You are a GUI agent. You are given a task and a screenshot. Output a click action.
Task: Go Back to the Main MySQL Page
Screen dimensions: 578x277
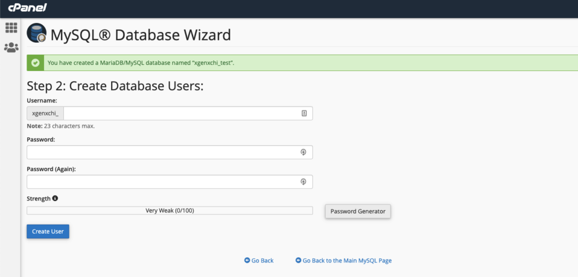(347, 261)
